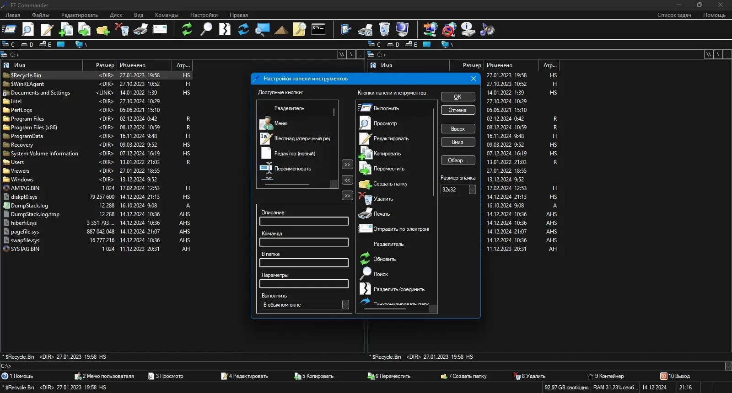Click the green Refresh arrows icon in main toolbar
732x393 pixels.
coord(187,30)
